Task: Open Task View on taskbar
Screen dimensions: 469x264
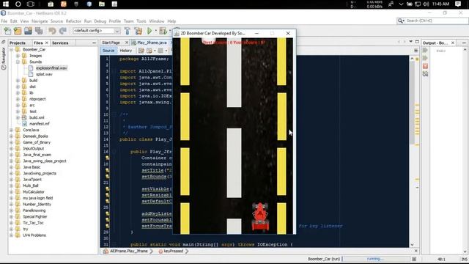Action: point(31,4)
